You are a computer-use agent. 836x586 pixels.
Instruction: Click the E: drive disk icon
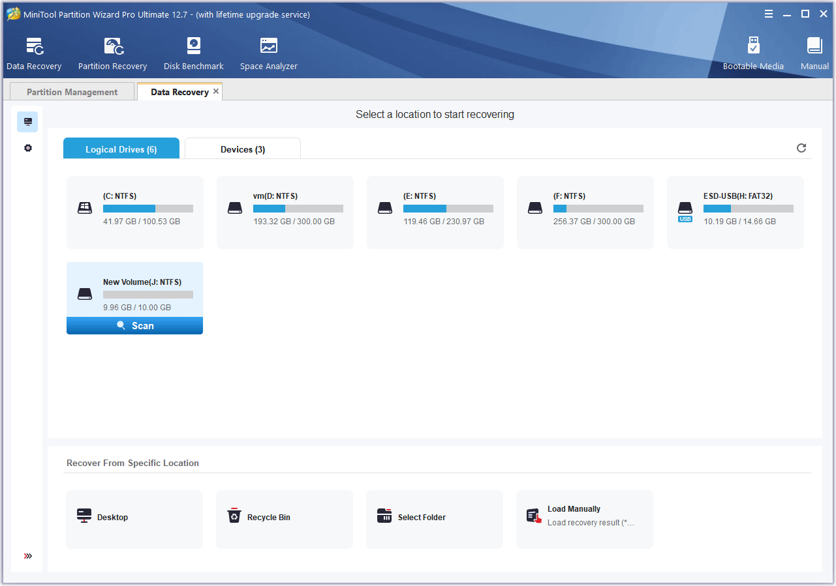385,208
